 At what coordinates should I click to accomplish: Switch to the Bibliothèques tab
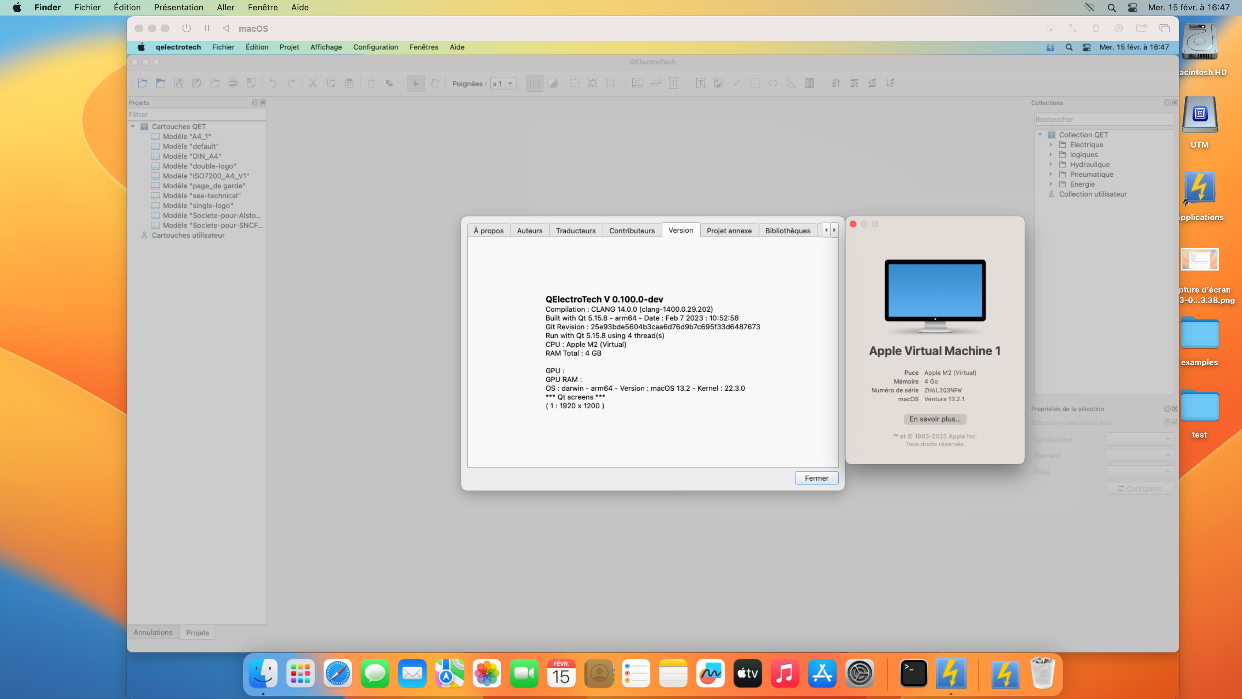point(787,231)
